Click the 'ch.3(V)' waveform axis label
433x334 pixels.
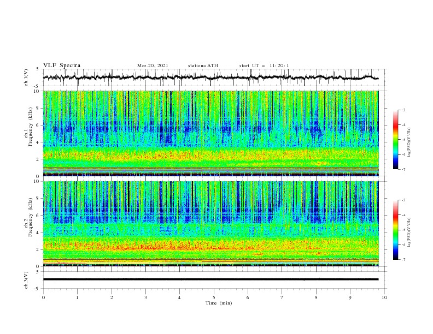26,280
